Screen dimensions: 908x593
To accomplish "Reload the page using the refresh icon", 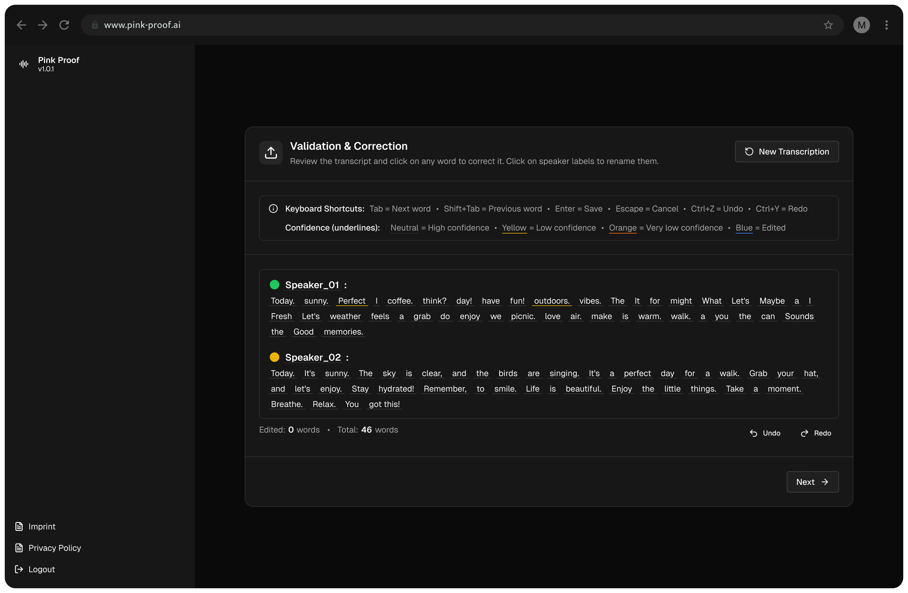I will point(64,25).
